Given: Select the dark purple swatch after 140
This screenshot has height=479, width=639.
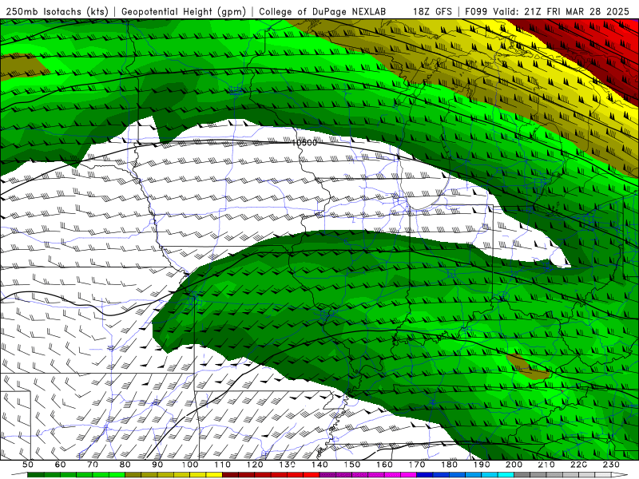Looking at the screenshot, I should [x=327, y=474].
